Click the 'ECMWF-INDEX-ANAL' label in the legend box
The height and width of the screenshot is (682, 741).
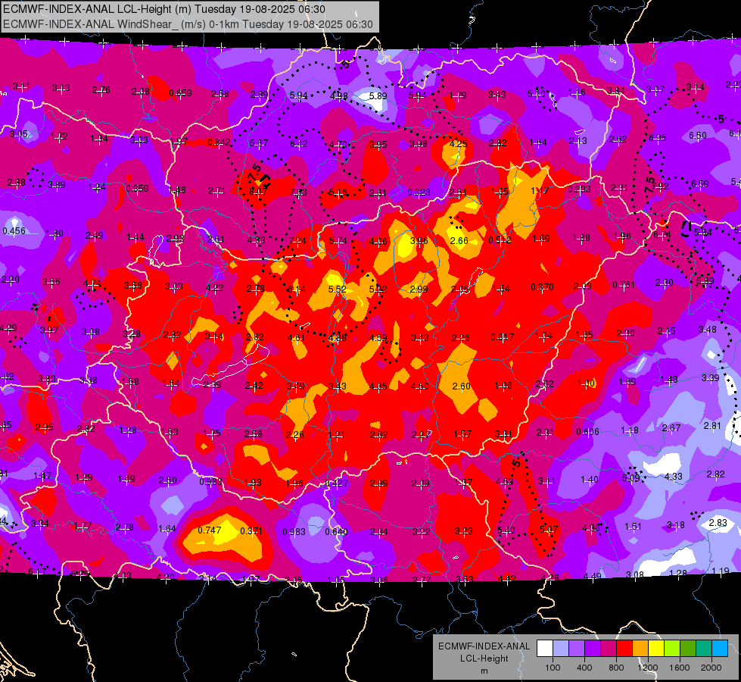tap(484, 646)
